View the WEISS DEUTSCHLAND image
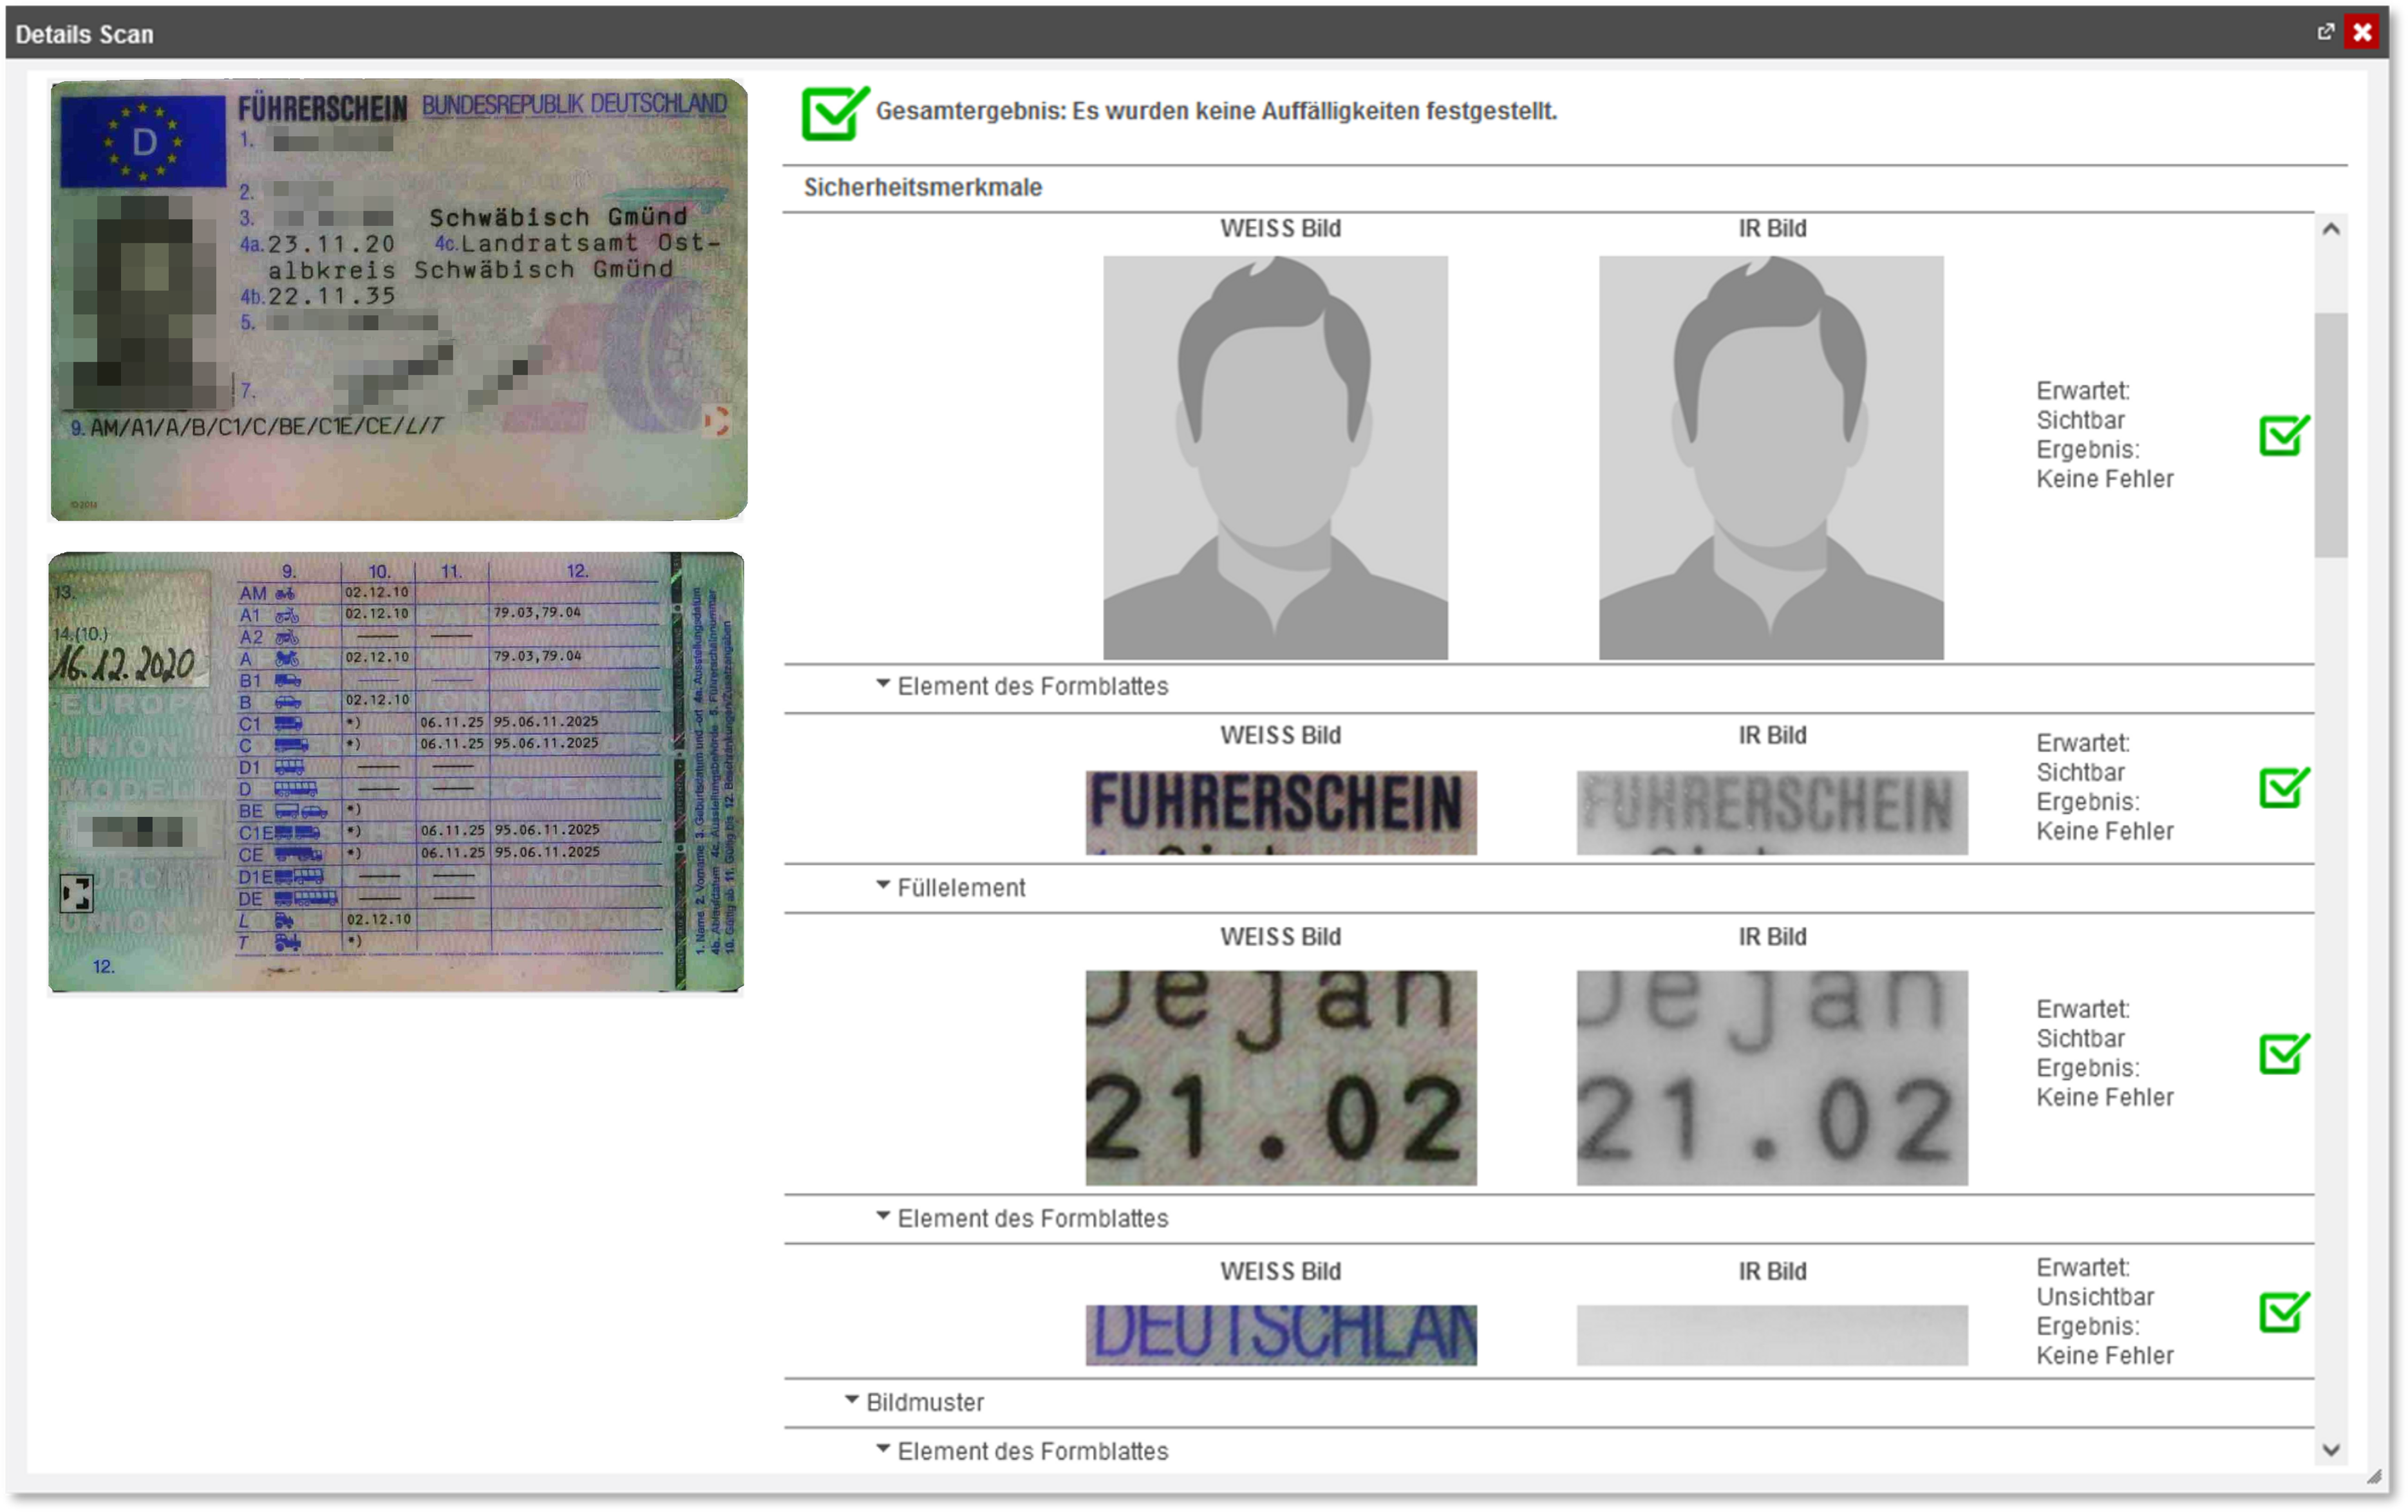 1281,1335
